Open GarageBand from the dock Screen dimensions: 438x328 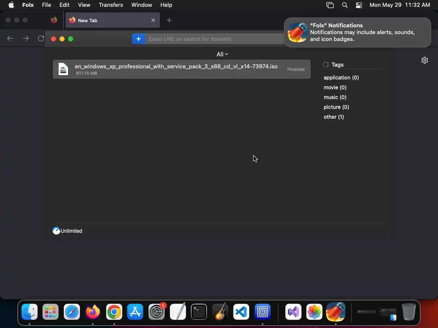click(x=220, y=311)
